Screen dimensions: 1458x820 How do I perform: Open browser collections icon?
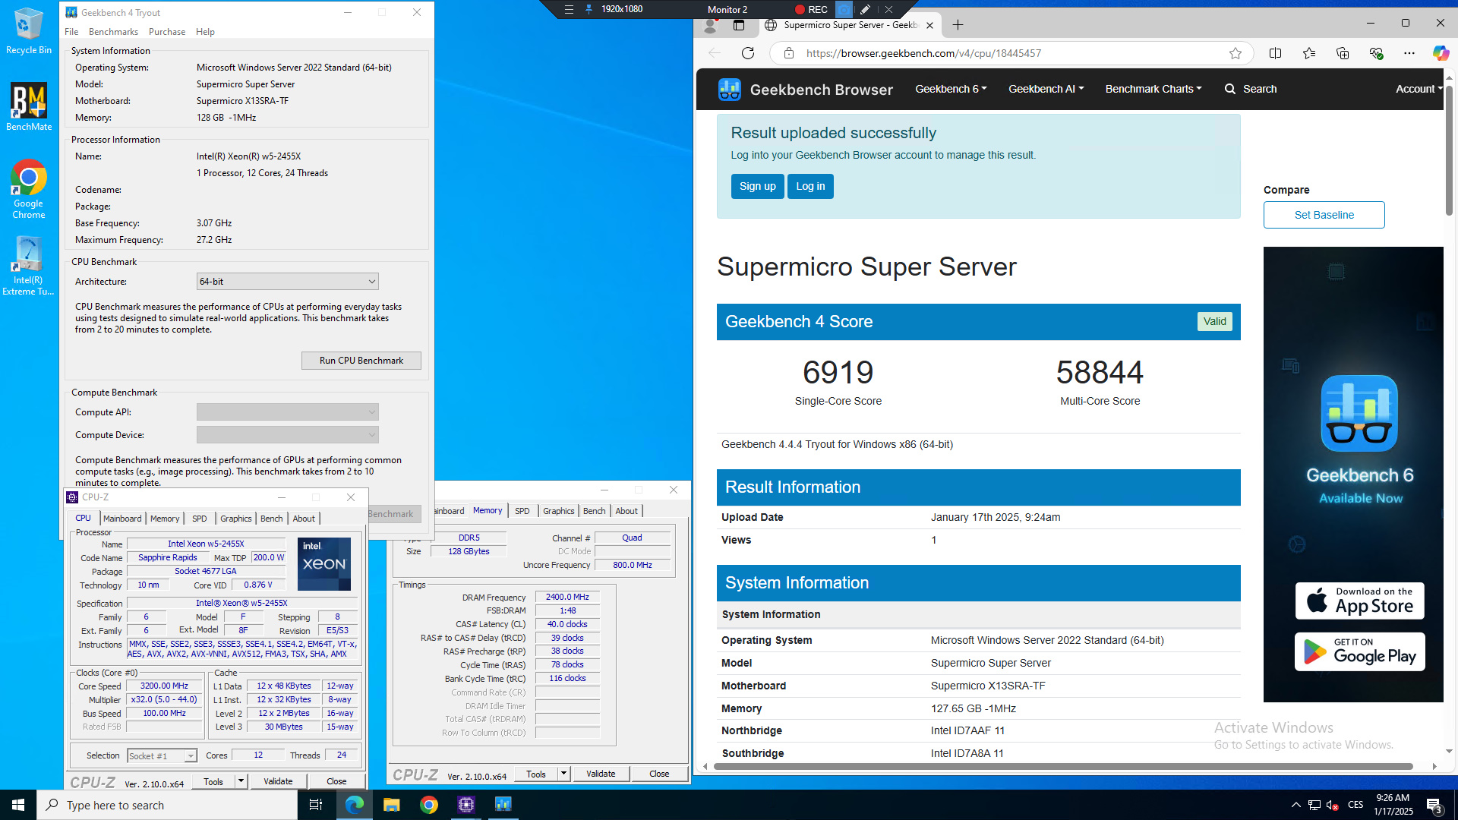click(x=1343, y=53)
